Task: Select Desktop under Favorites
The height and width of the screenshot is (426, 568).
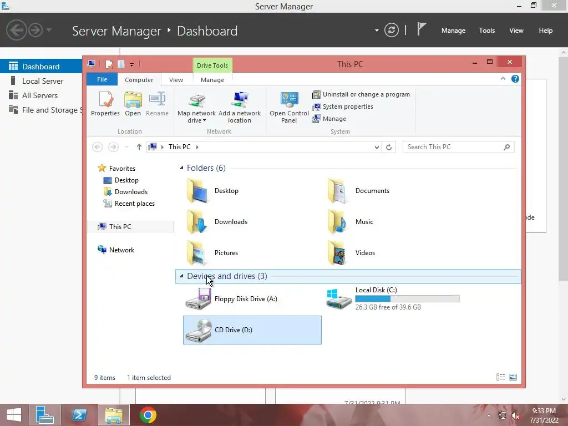Action: (126, 180)
